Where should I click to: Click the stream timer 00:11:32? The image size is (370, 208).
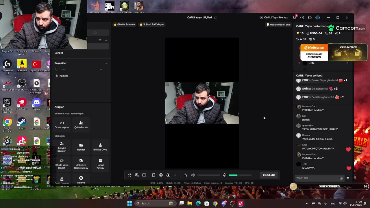coord(269,175)
